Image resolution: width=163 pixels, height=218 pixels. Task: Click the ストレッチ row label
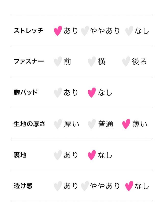[29, 31]
